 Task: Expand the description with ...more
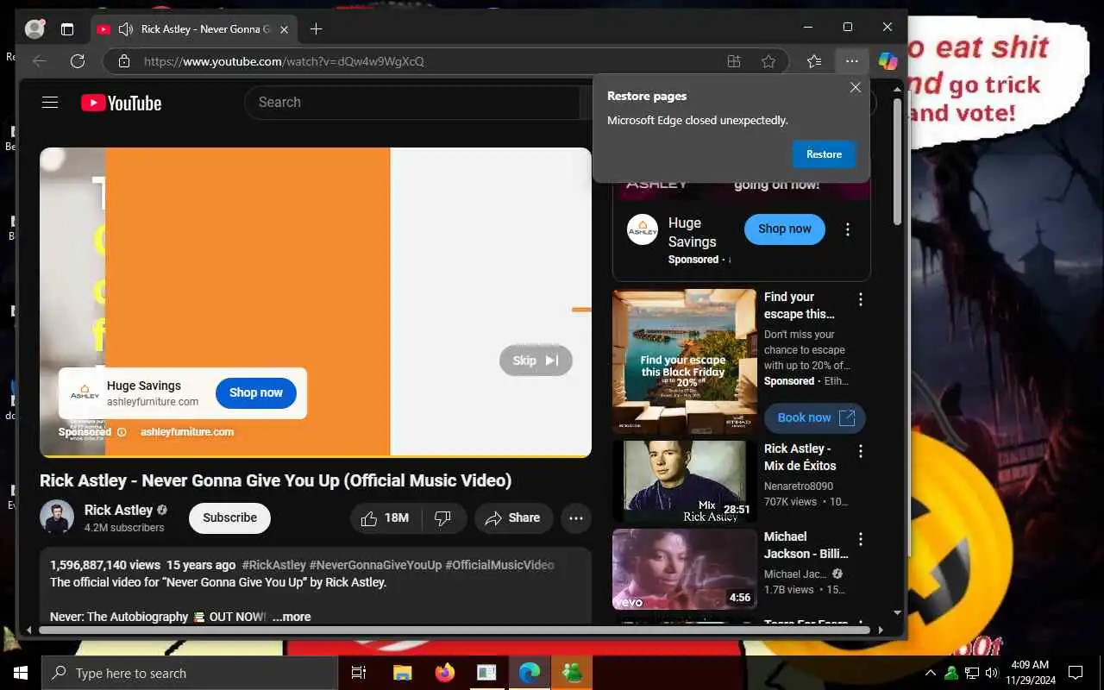point(292,617)
